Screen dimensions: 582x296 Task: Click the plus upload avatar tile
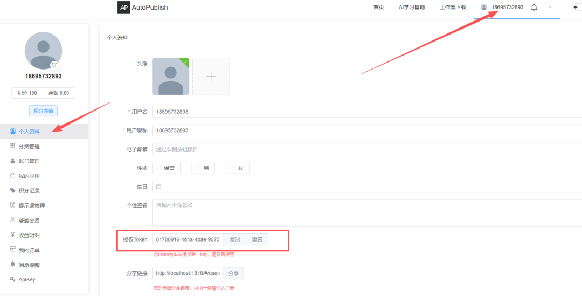pos(211,77)
